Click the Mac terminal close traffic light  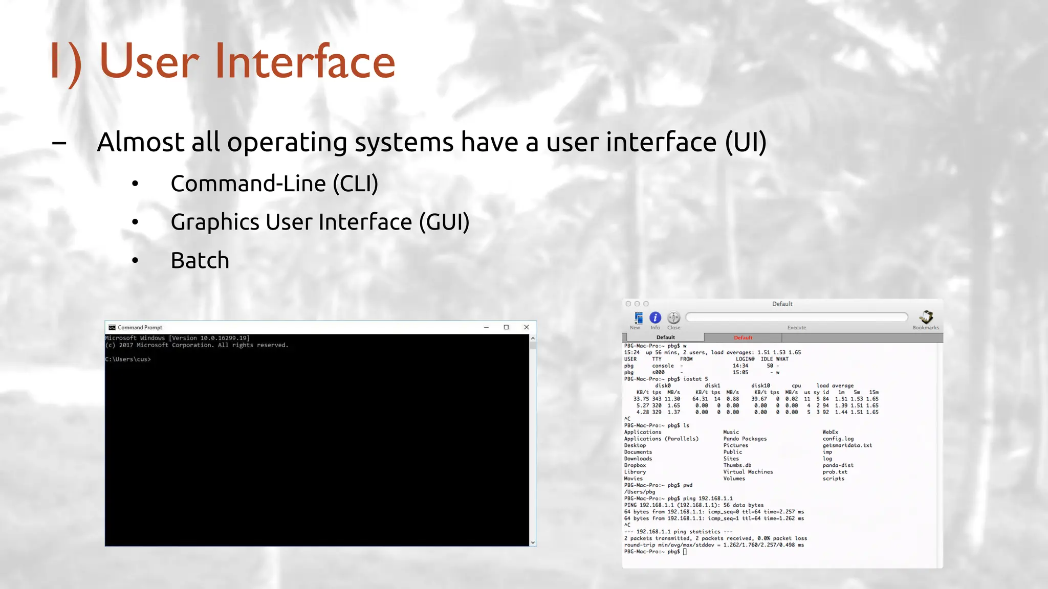point(628,304)
